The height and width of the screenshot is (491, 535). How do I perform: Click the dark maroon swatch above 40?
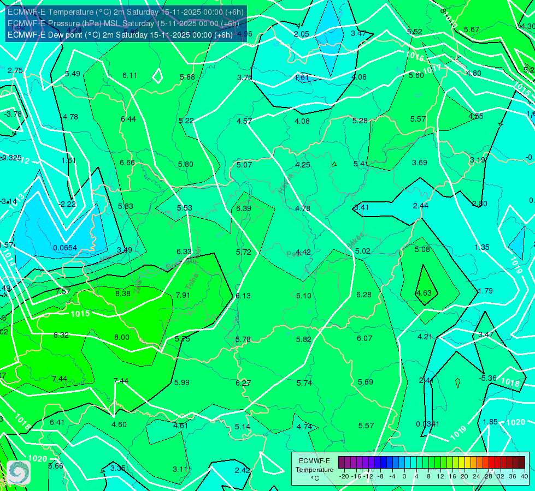click(522, 463)
